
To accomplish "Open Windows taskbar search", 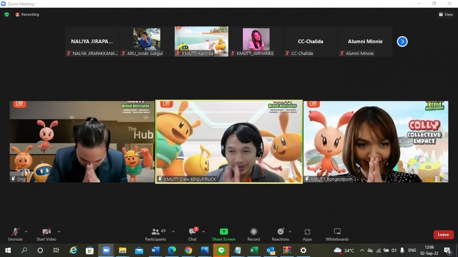I will (x=24, y=250).
